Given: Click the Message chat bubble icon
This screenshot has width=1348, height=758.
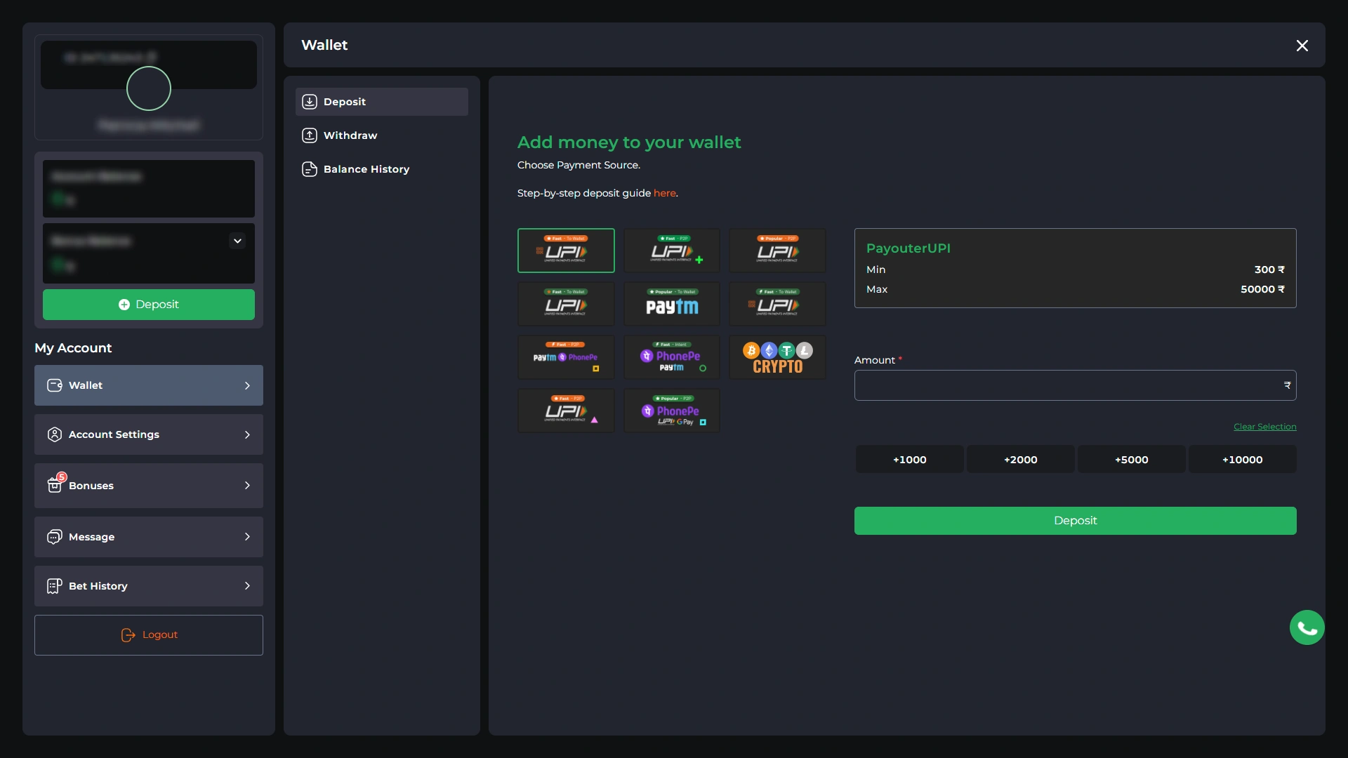Looking at the screenshot, I should (x=55, y=537).
